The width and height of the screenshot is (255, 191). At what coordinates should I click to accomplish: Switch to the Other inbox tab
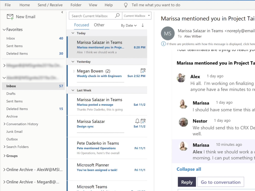99,25
